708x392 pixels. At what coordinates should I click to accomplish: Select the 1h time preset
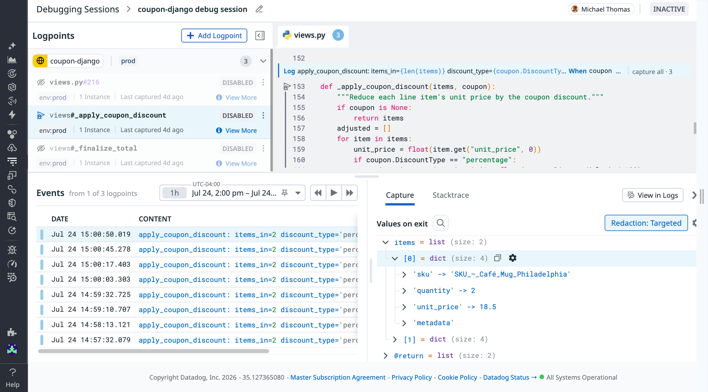pyautogui.click(x=174, y=193)
